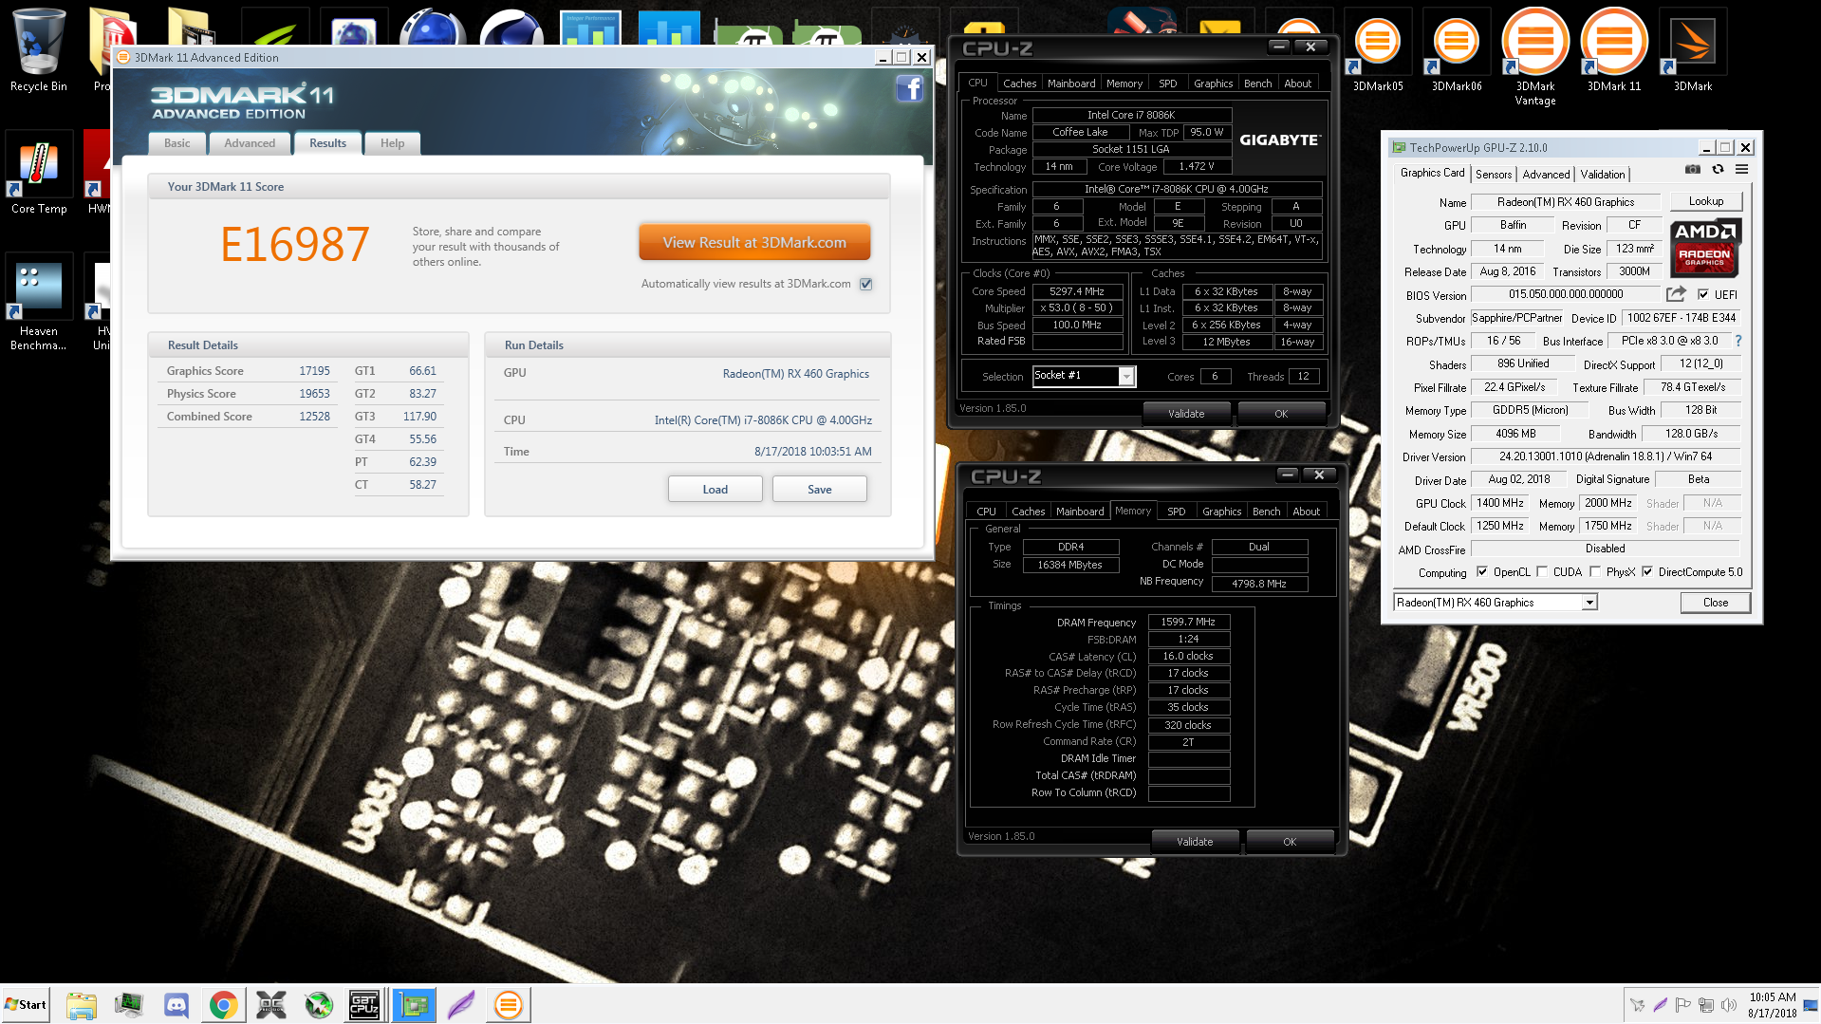Click Close button in GPU-Z
1821x1024 pixels.
click(x=1715, y=603)
